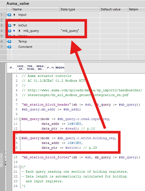The height and width of the screenshot is (191, 145).
Task: Insert IF statement snippet
Action: pos(12,68)
